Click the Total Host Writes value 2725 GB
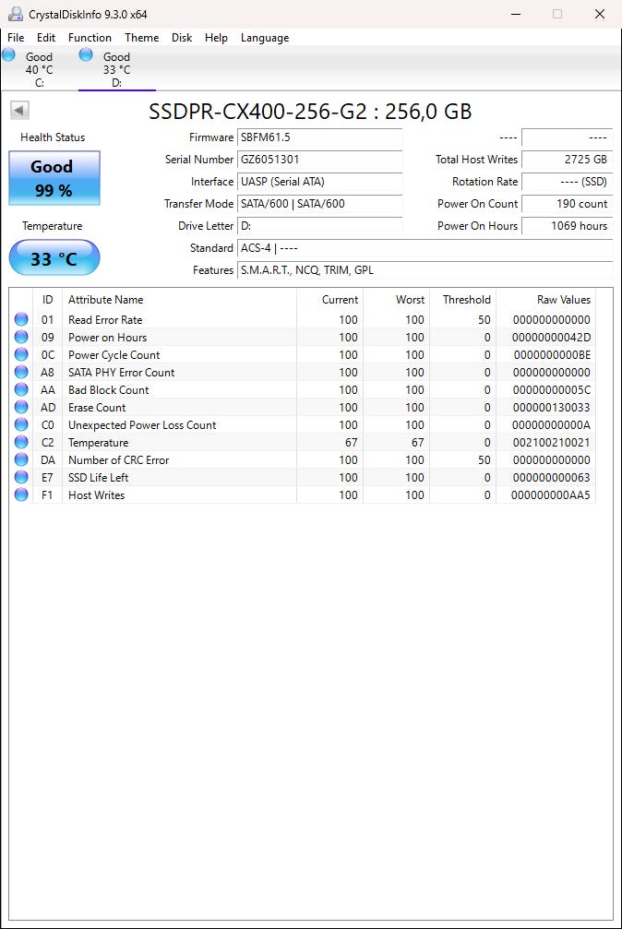 (567, 160)
